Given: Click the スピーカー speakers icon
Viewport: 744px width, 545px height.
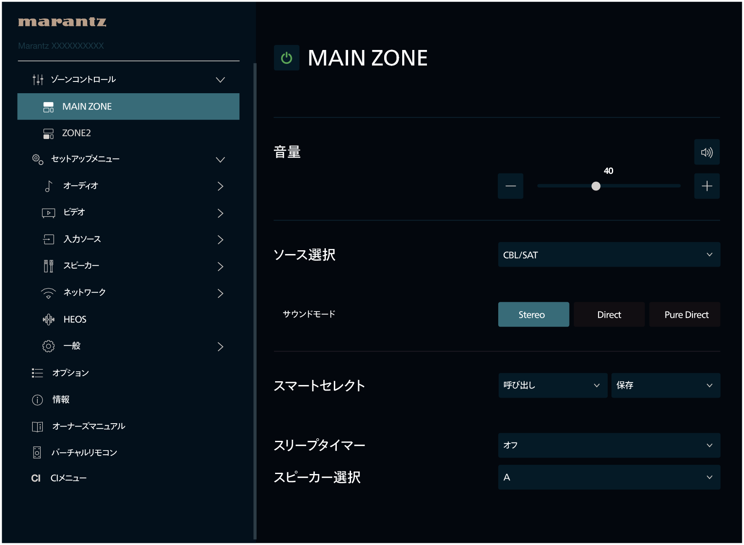Looking at the screenshot, I should (x=49, y=266).
